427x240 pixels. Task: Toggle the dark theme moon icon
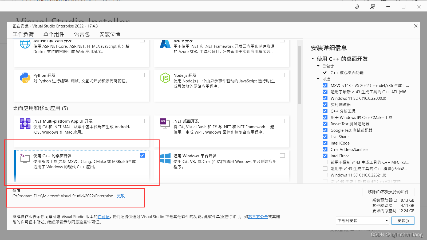(357, 7)
